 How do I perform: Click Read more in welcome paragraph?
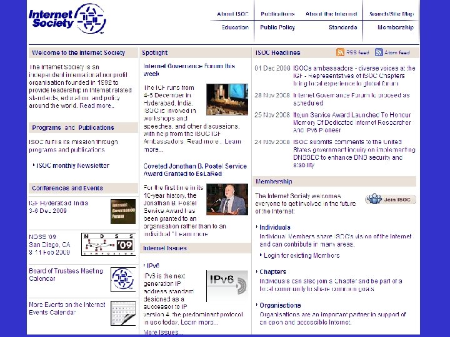coord(97,105)
